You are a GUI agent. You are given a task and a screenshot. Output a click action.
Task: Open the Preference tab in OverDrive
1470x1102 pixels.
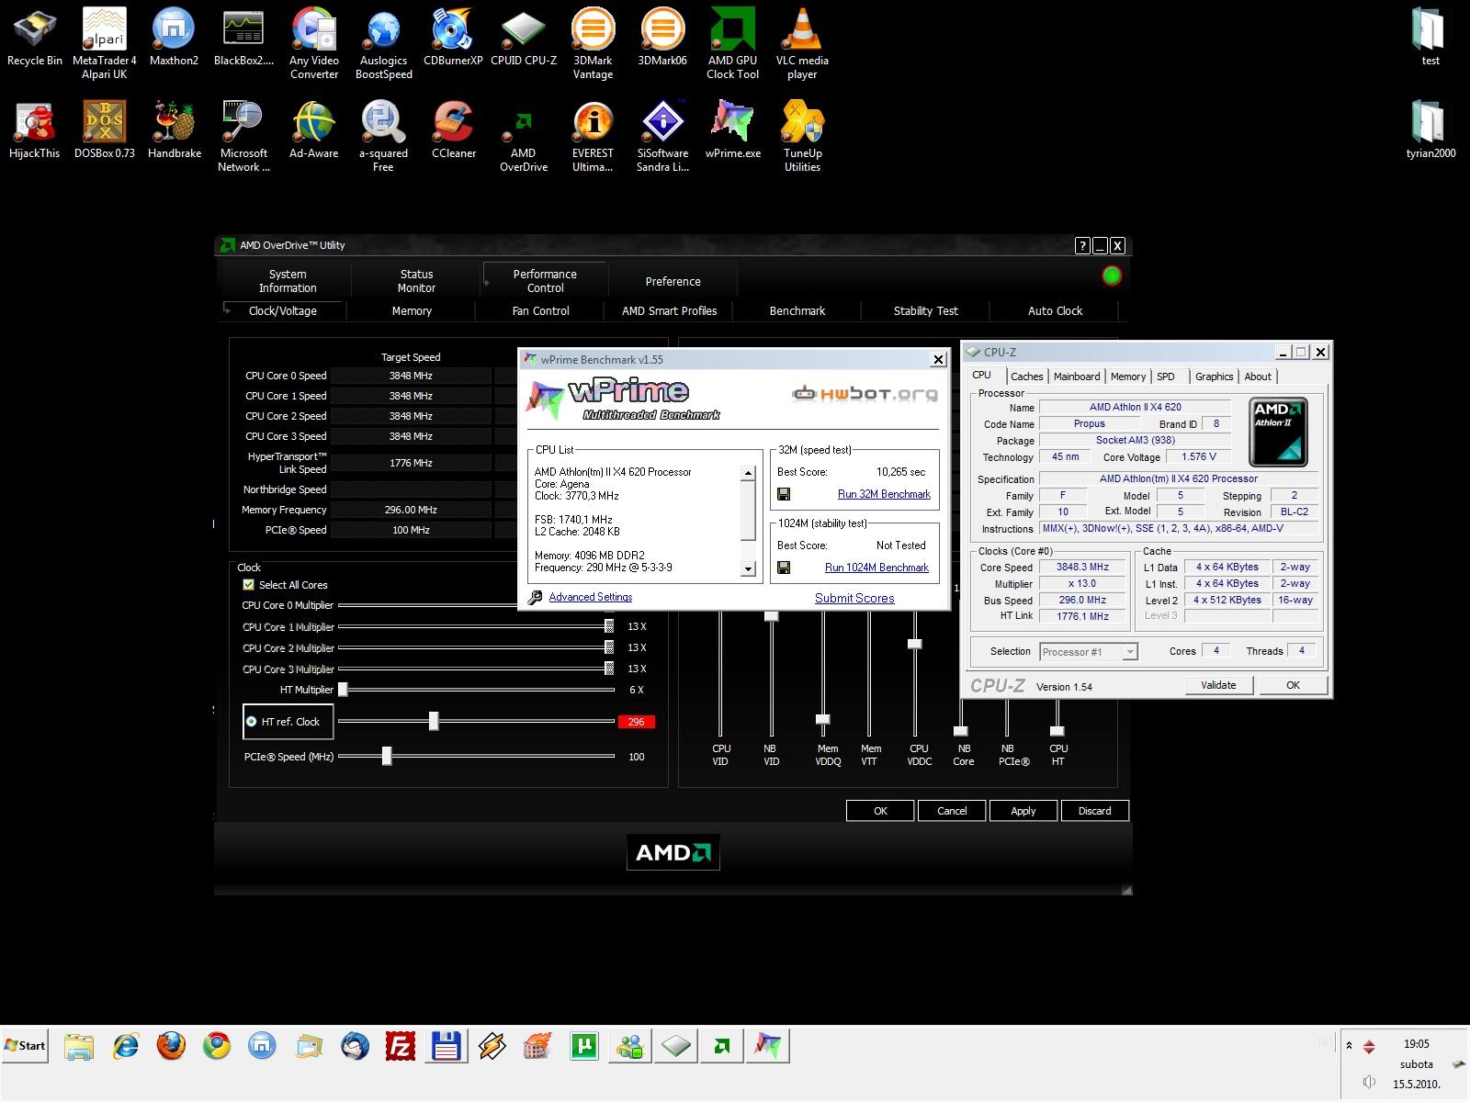coord(673,281)
